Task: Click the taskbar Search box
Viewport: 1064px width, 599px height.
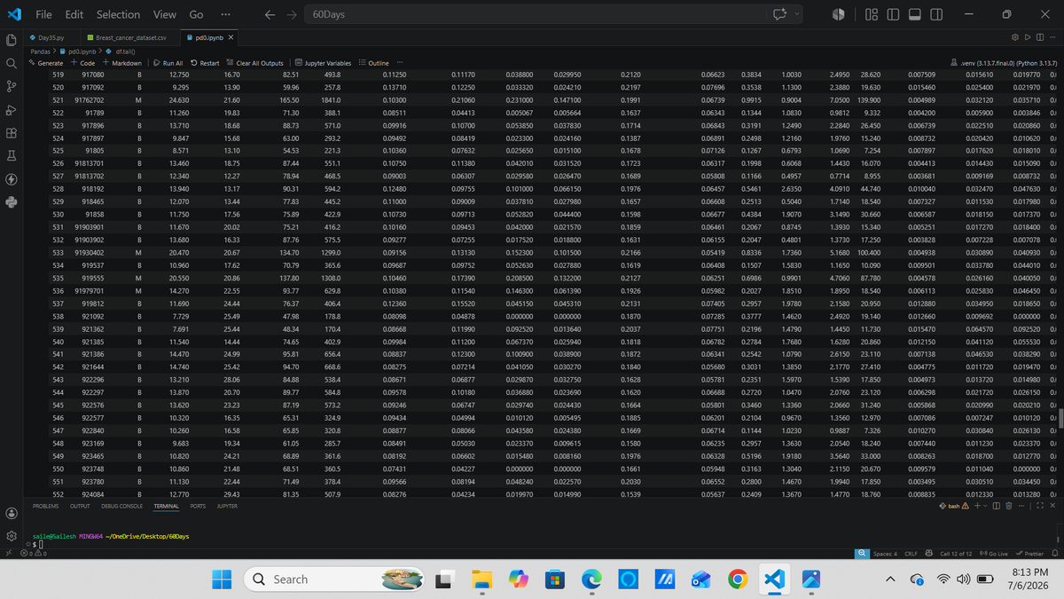Action: point(333,579)
